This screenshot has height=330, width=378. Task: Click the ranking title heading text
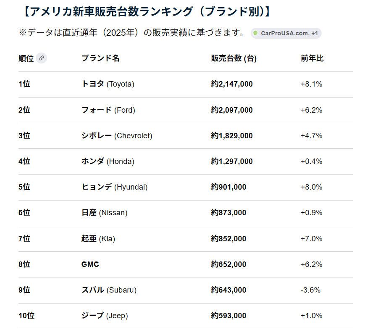tap(147, 11)
